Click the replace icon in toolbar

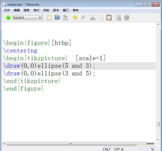pos(127,17)
